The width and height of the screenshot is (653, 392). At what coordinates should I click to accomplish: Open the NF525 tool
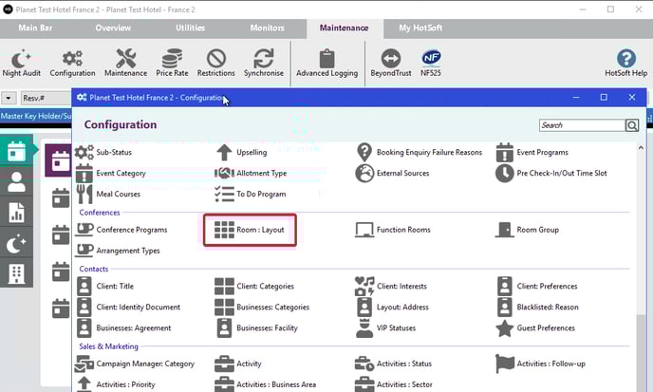click(431, 63)
